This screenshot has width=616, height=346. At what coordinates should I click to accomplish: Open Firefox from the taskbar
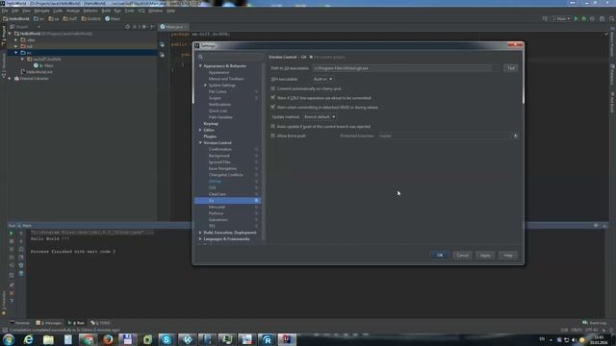click(x=108, y=339)
